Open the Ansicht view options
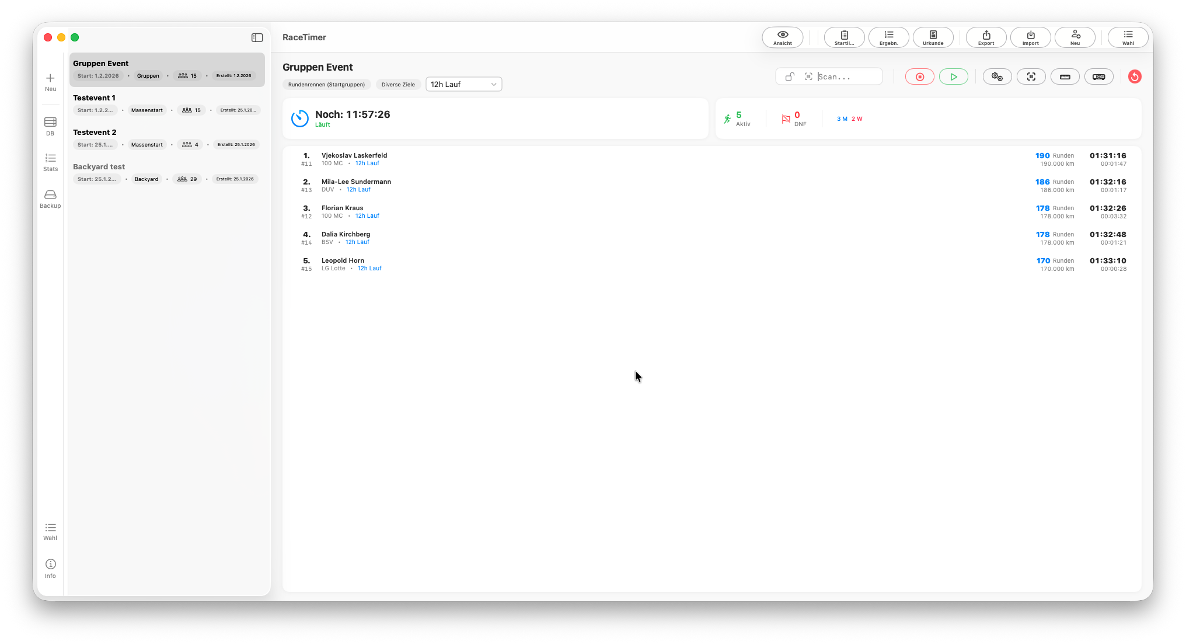Image resolution: width=1186 pixels, height=644 pixels. coord(782,37)
